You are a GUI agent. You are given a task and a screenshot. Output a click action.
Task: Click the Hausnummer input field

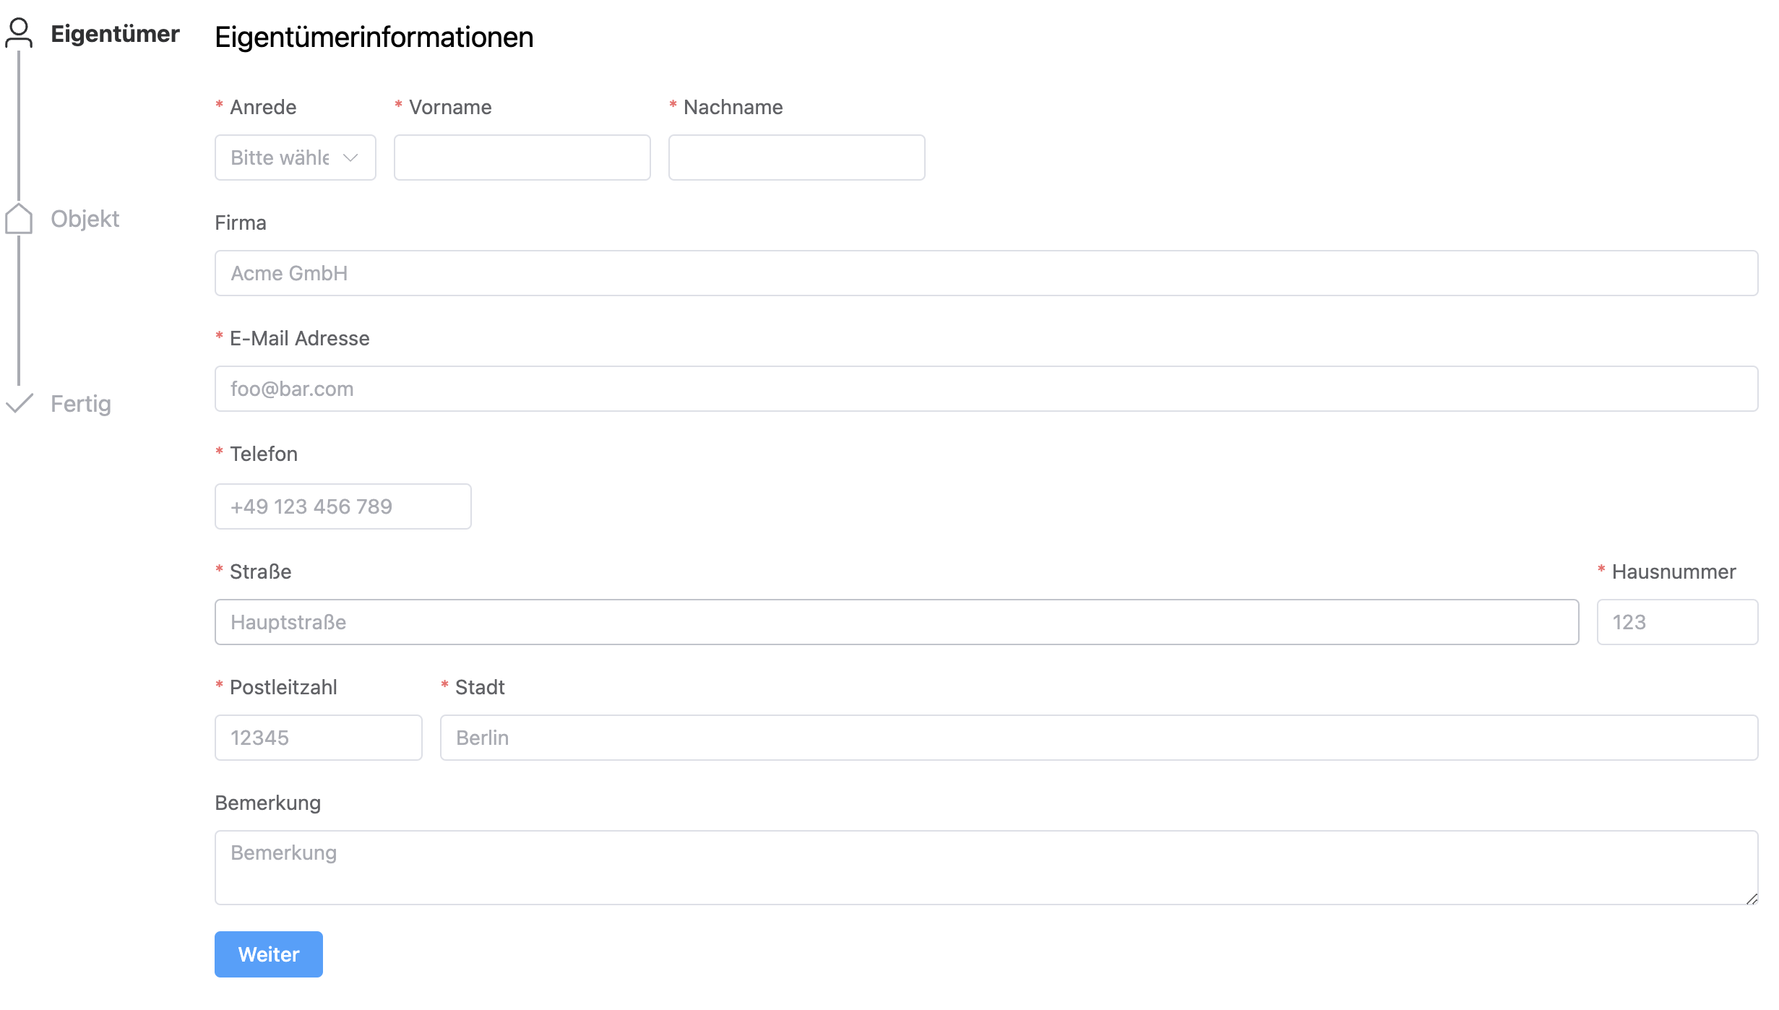[x=1676, y=622]
